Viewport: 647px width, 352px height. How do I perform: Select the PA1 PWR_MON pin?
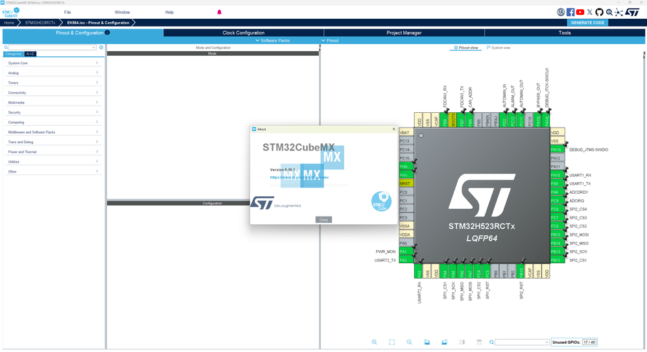coord(406,252)
